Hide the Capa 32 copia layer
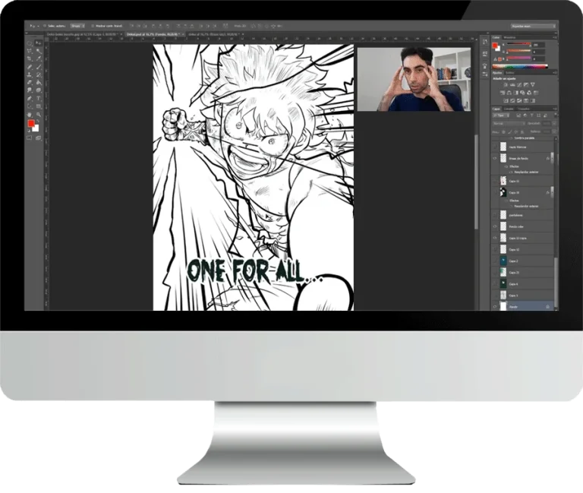This screenshot has height=493, width=583. click(x=494, y=238)
